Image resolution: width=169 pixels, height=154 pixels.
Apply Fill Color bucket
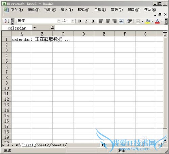click(x=148, y=21)
